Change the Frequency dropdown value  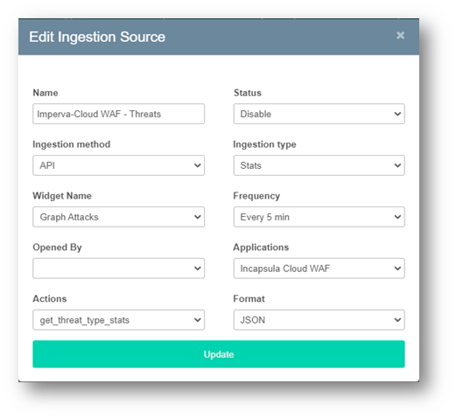319,217
